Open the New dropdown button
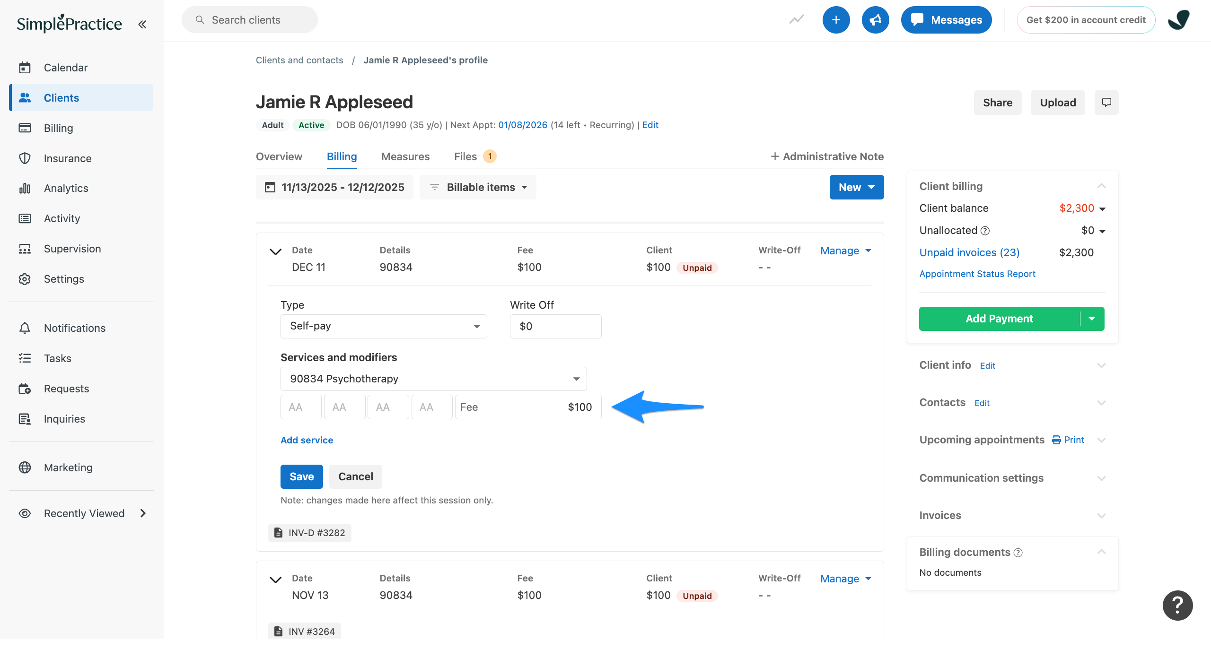 pos(857,187)
